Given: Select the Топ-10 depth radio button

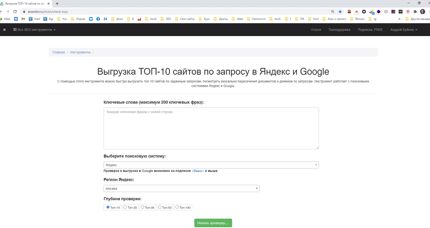Looking at the screenshot, I should [108, 207].
